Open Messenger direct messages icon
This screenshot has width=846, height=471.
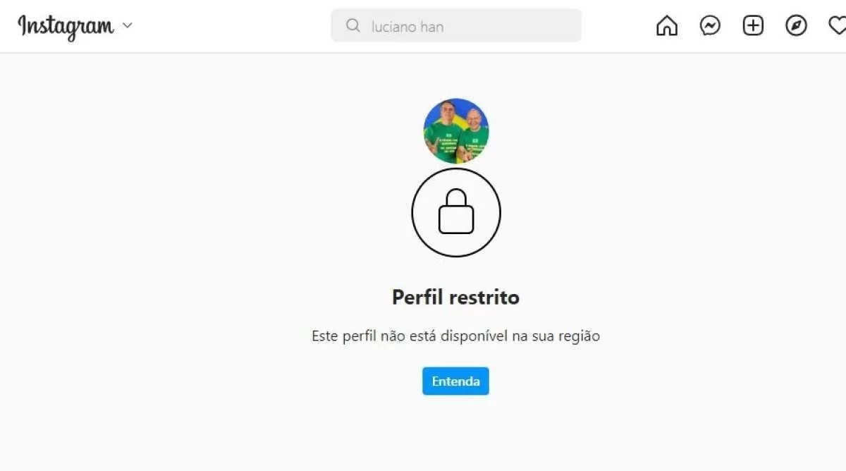tap(710, 26)
